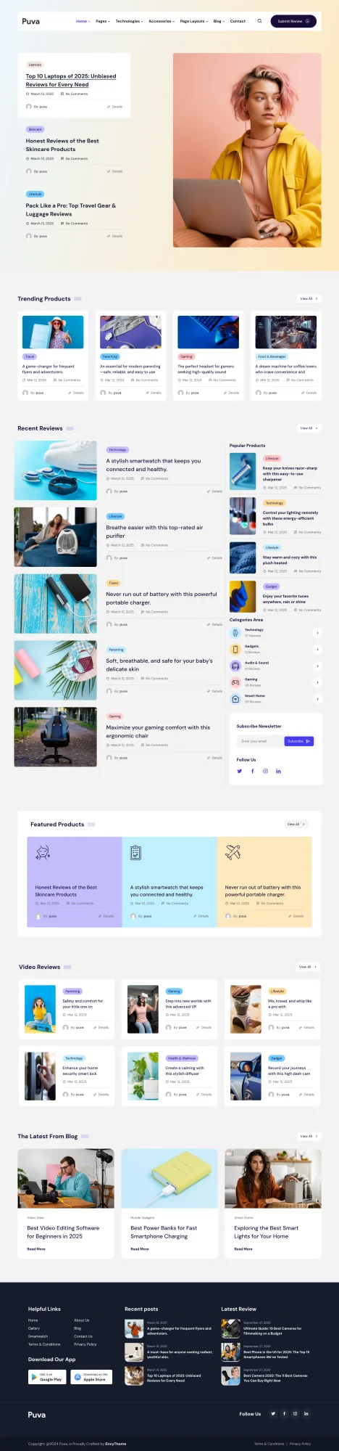Click the LinkedIn icon in footer
Image resolution: width=339 pixels, height=1451 pixels.
tap(306, 1413)
